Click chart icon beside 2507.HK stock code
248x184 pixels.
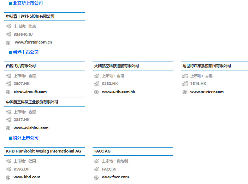(x=8, y=84)
